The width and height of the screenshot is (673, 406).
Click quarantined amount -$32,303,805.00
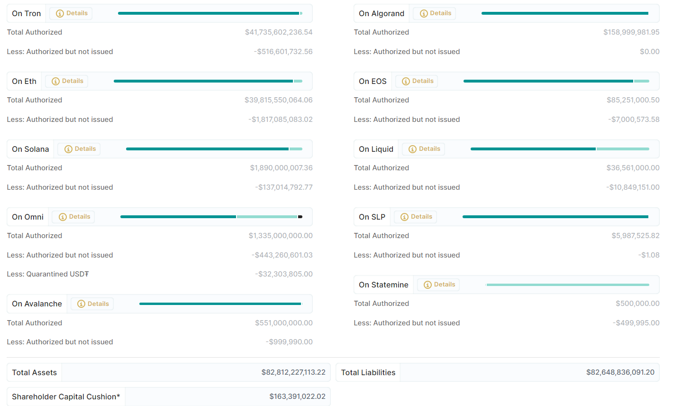tap(284, 274)
